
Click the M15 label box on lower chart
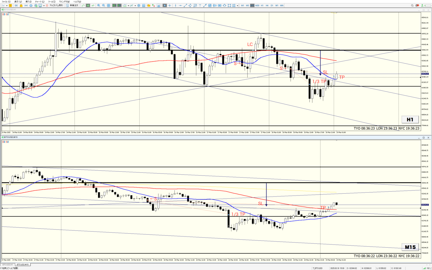pyautogui.click(x=410, y=247)
